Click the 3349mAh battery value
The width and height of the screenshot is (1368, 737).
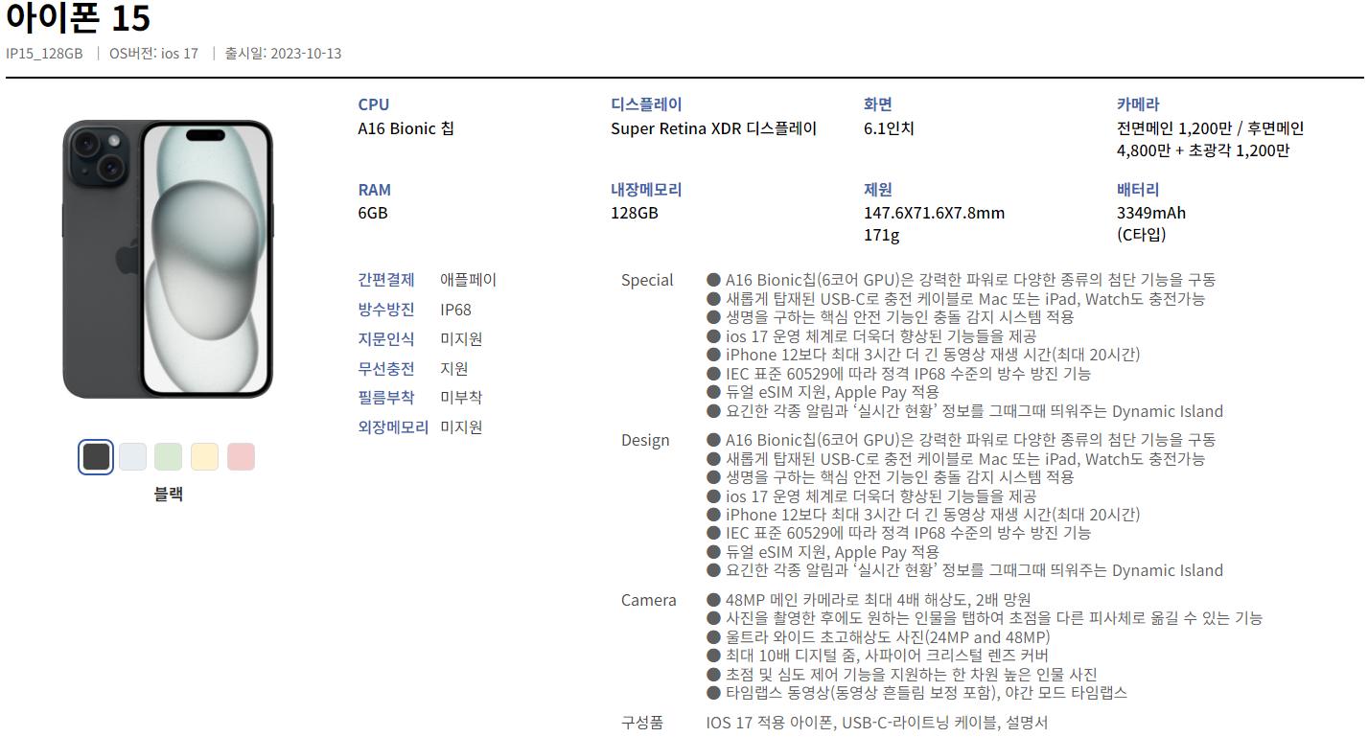[x=1151, y=213]
